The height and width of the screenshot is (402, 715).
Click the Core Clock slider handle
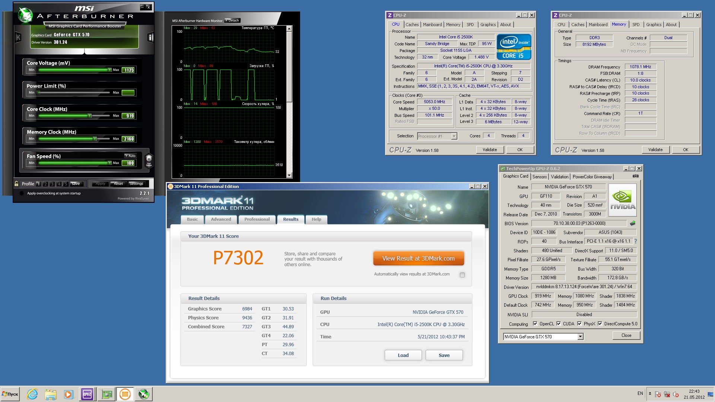click(90, 116)
